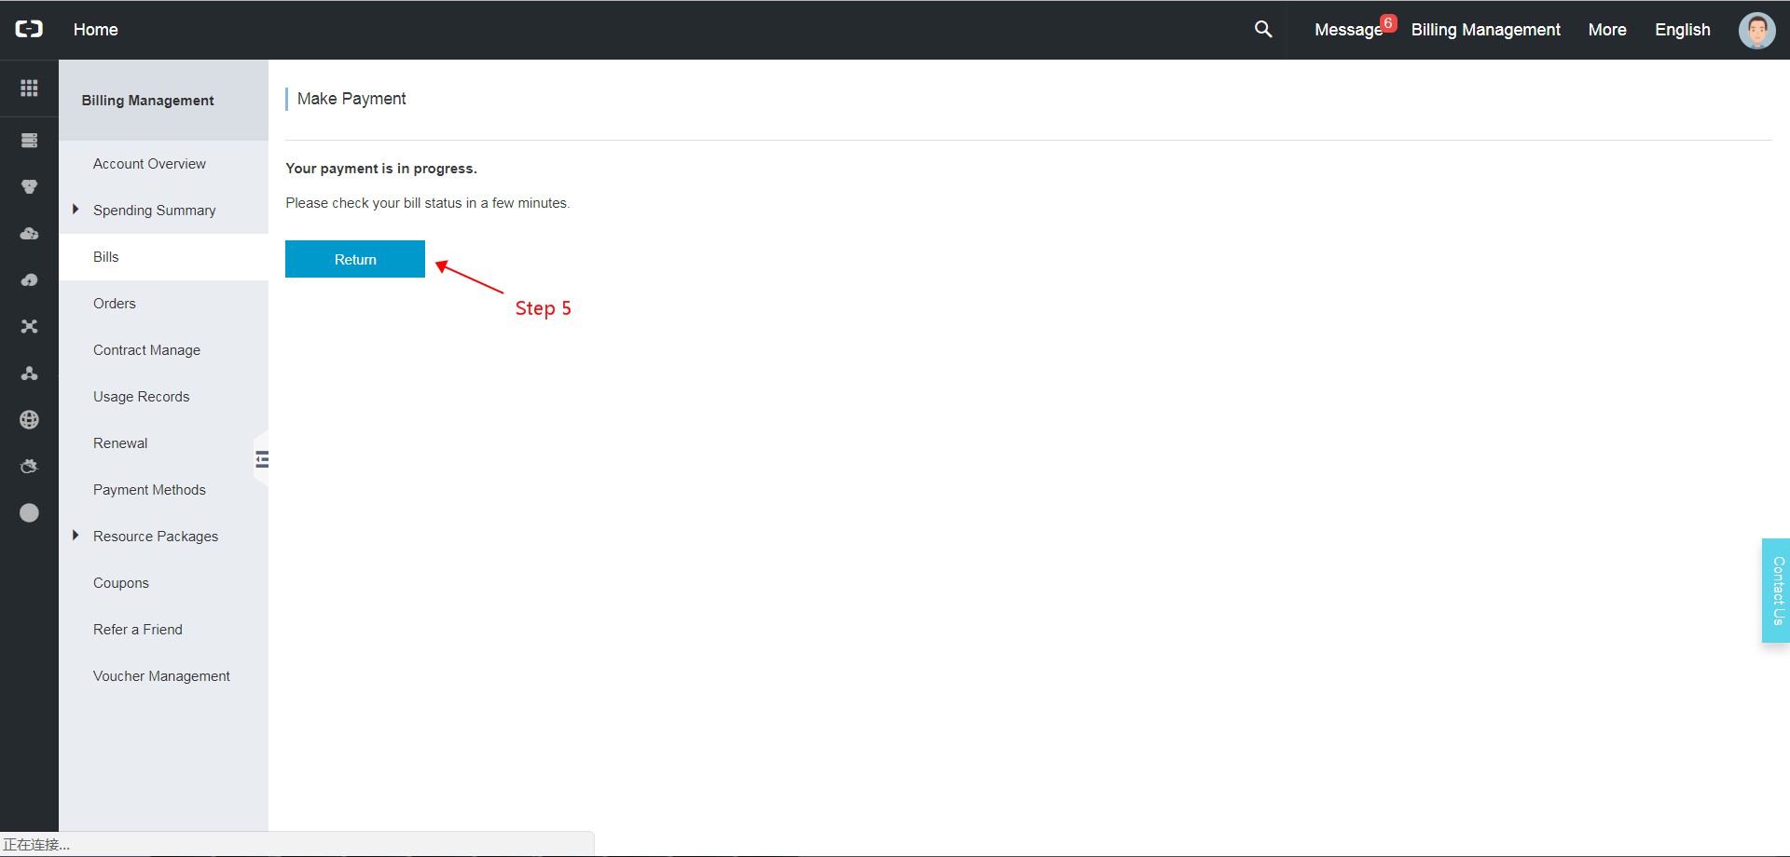Click the globe icon in the sidebar
1790x857 pixels.
coord(29,420)
